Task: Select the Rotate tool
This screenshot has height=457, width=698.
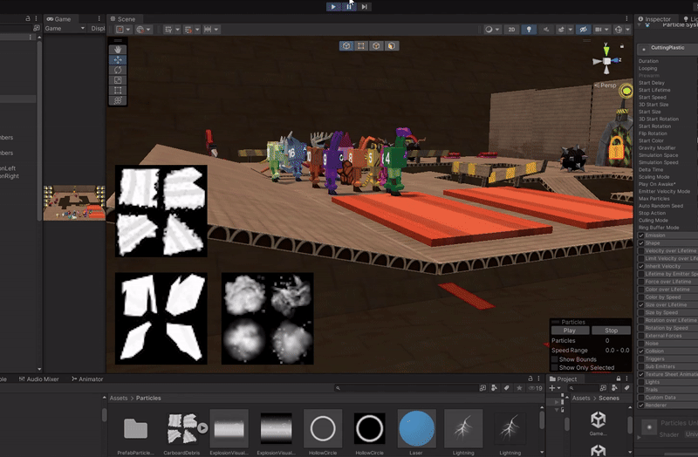Action: point(118,70)
